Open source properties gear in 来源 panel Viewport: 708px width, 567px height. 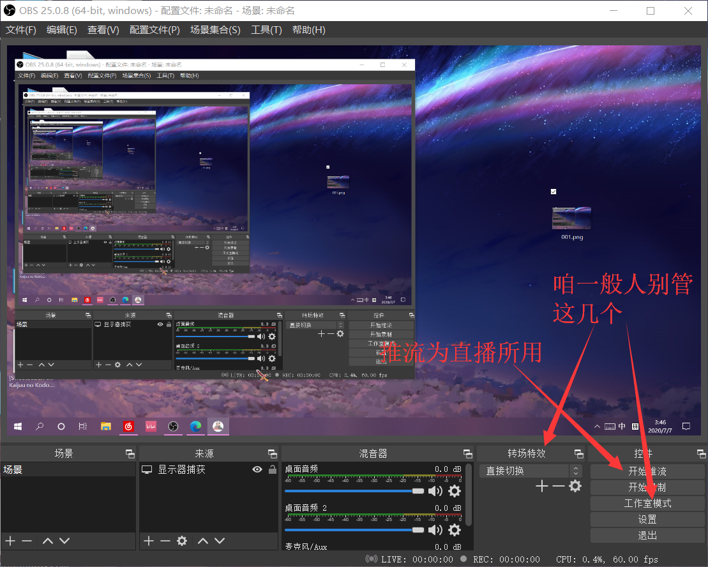182,540
